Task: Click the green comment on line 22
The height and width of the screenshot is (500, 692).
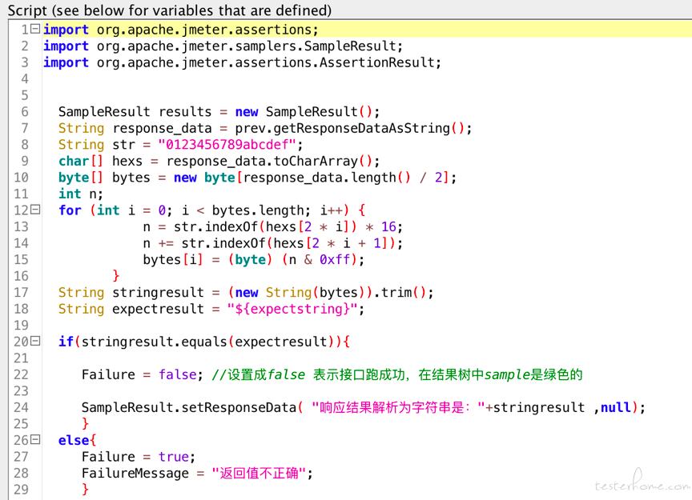Action: pos(397,374)
